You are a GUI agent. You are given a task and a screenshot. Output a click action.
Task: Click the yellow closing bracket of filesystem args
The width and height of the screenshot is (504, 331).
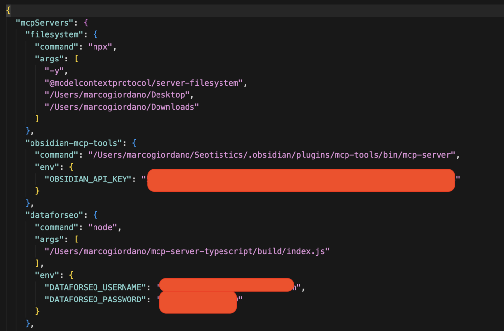point(37,119)
